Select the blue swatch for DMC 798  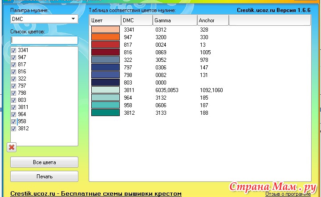click(106, 75)
